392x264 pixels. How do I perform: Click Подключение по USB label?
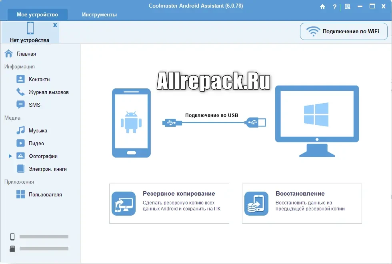click(x=212, y=115)
